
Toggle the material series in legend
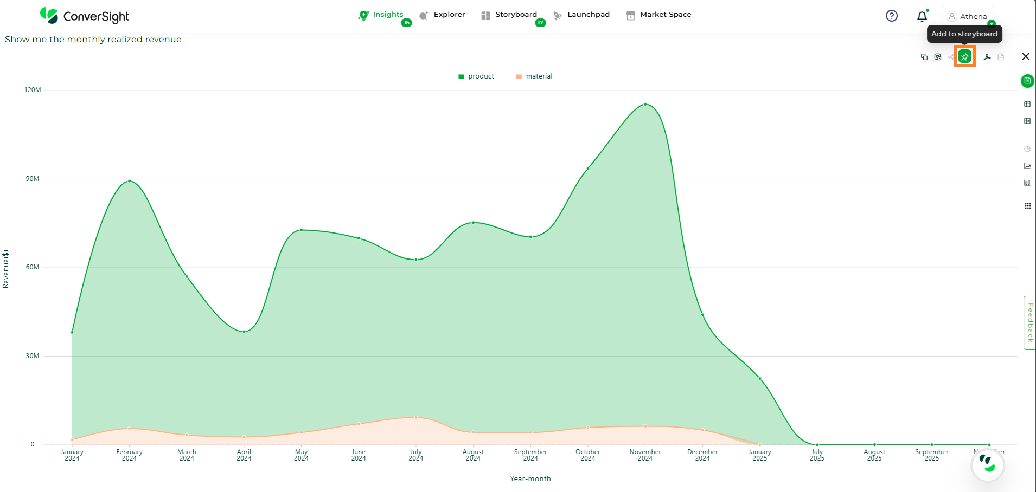(x=534, y=76)
